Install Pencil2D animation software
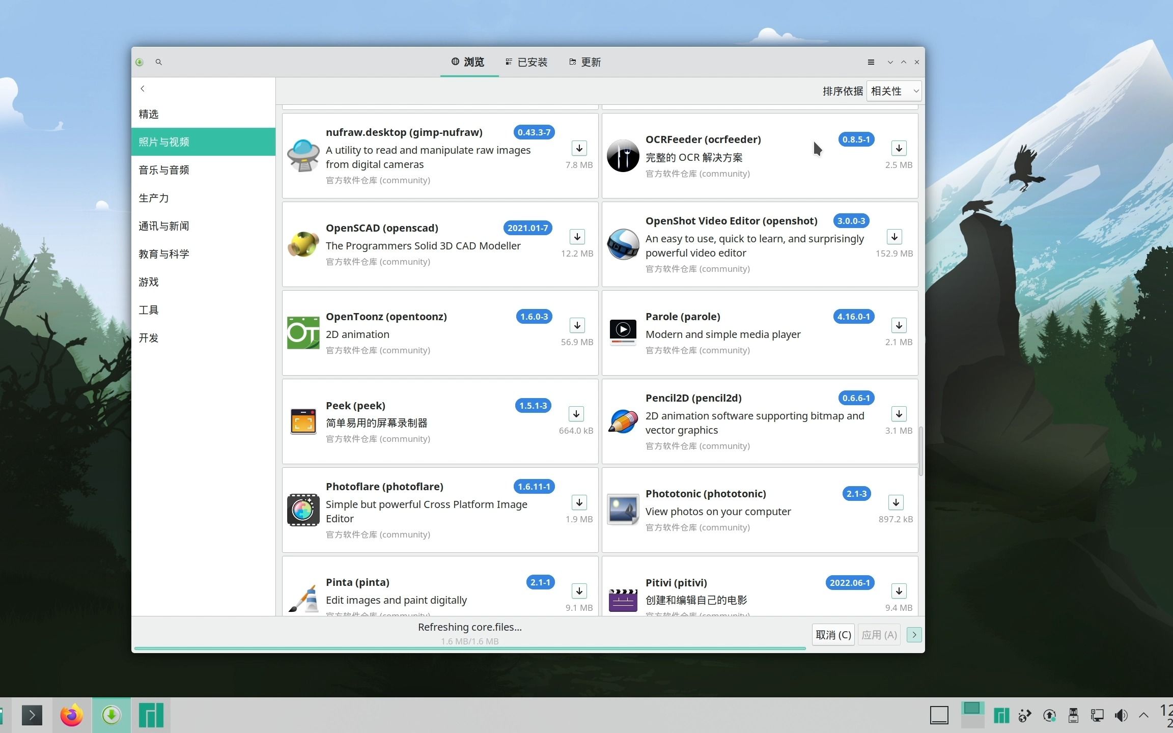The width and height of the screenshot is (1173, 733). click(x=899, y=414)
